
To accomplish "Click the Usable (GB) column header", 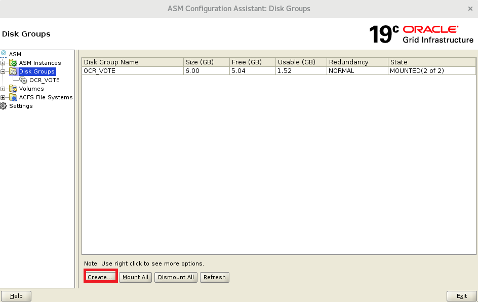I will click(301, 62).
